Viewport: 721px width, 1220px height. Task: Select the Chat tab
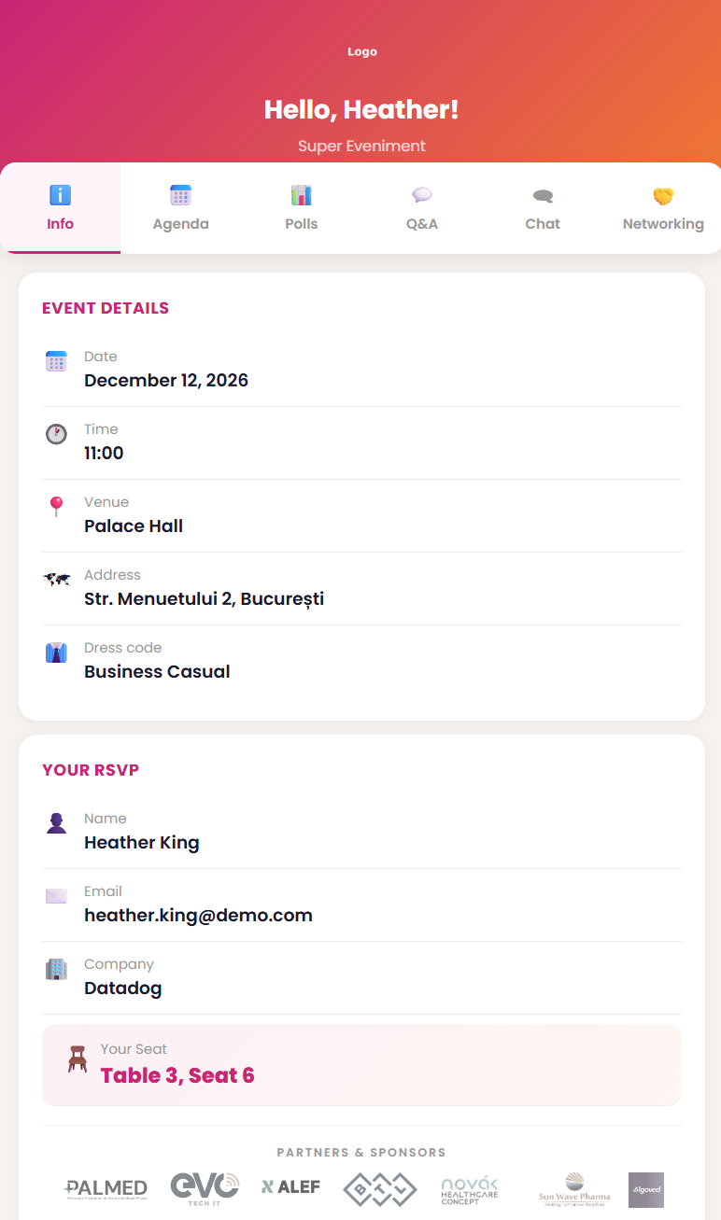pyautogui.click(x=543, y=207)
